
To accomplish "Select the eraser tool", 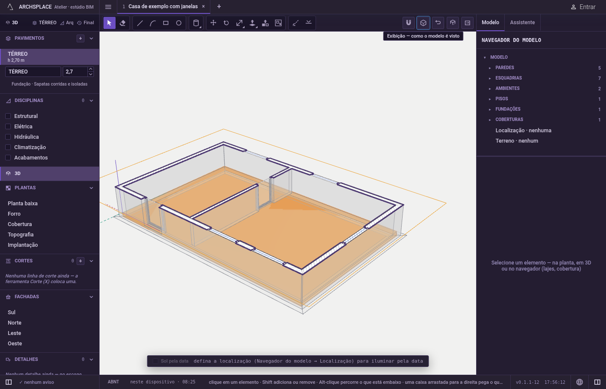I will [x=122, y=23].
